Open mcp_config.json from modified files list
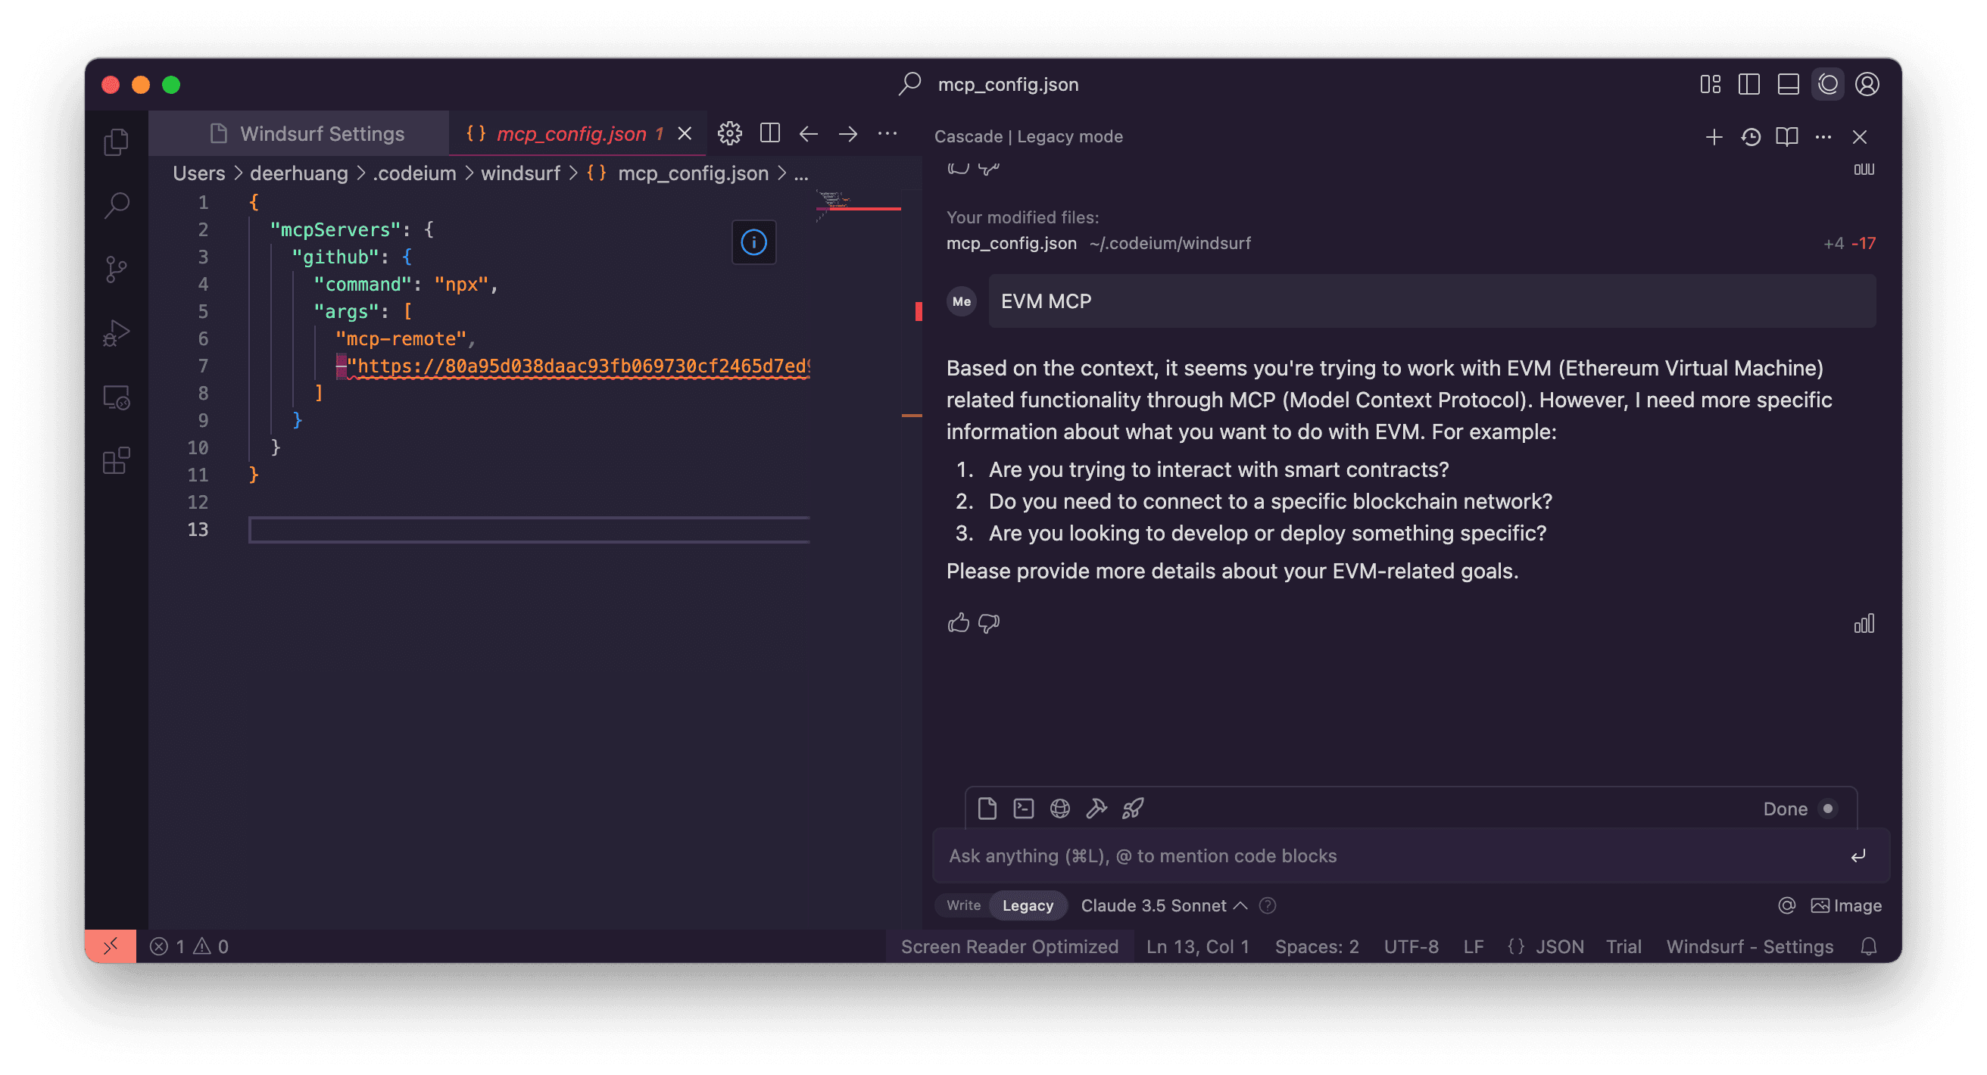This screenshot has width=1987, height=1075. (1011, 244)
